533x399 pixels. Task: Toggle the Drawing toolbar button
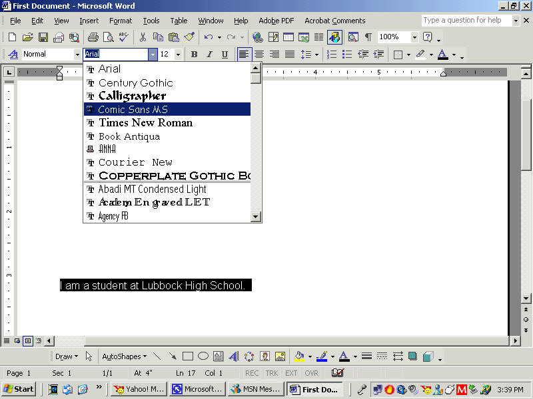(334, 37)
